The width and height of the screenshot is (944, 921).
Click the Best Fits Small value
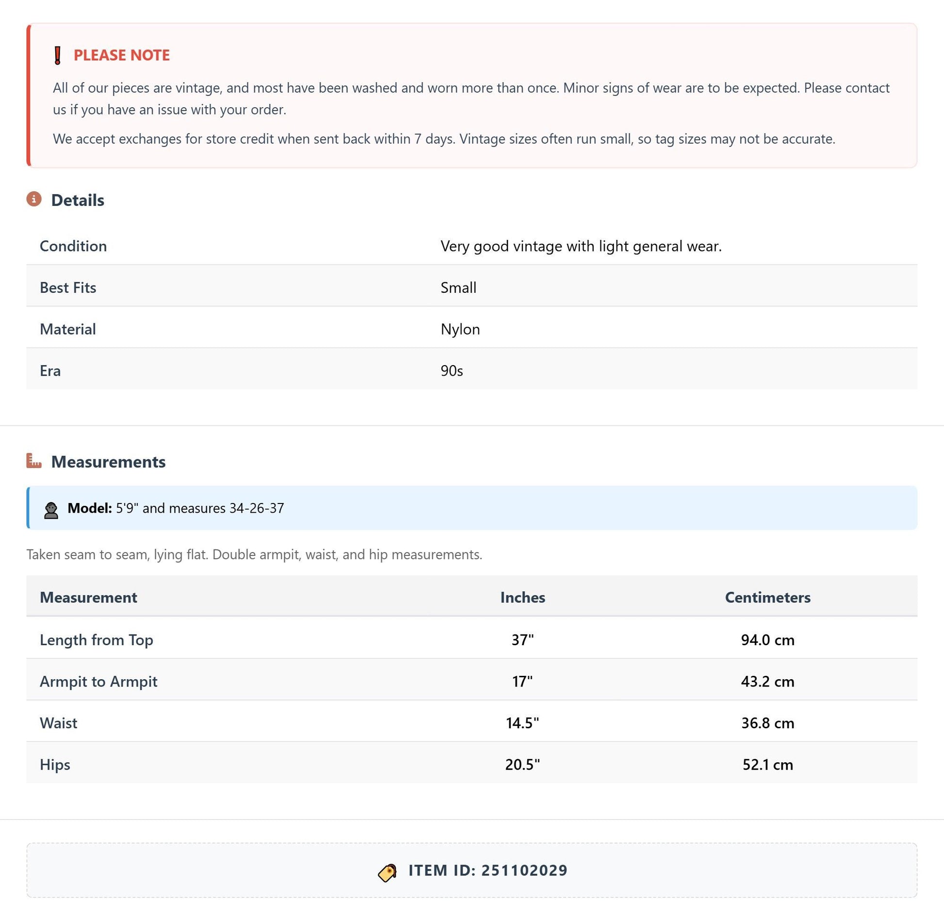point(458,287)
